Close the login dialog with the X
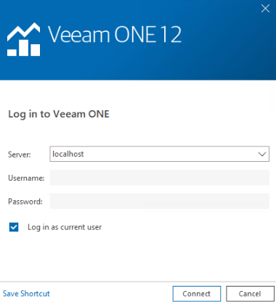The image size is (276, 304). [x=265, y=9]
